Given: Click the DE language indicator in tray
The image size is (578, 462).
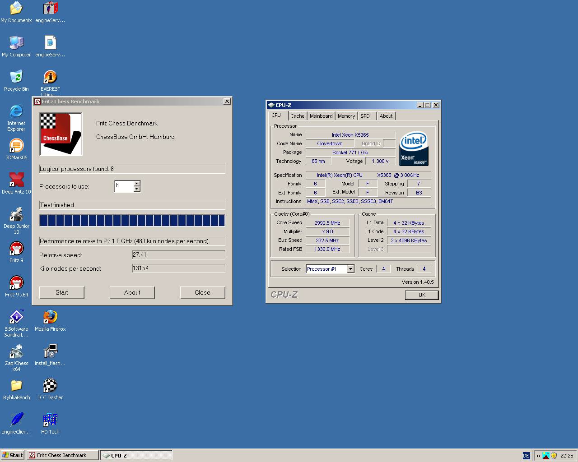Looking at the screenshot, I should [x=526, y=456].
